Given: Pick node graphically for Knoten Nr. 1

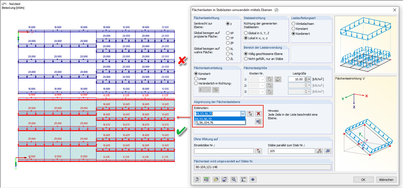Looking at the screenshot, I should [269, 79].
